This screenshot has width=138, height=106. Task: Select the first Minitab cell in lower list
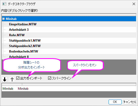[8, 89]
